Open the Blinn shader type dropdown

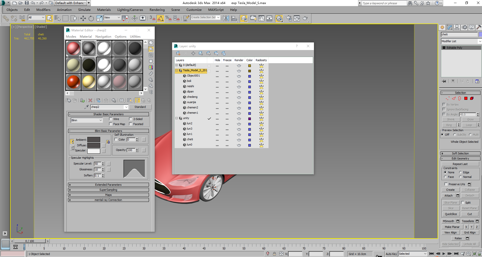(x=87, y=120)
